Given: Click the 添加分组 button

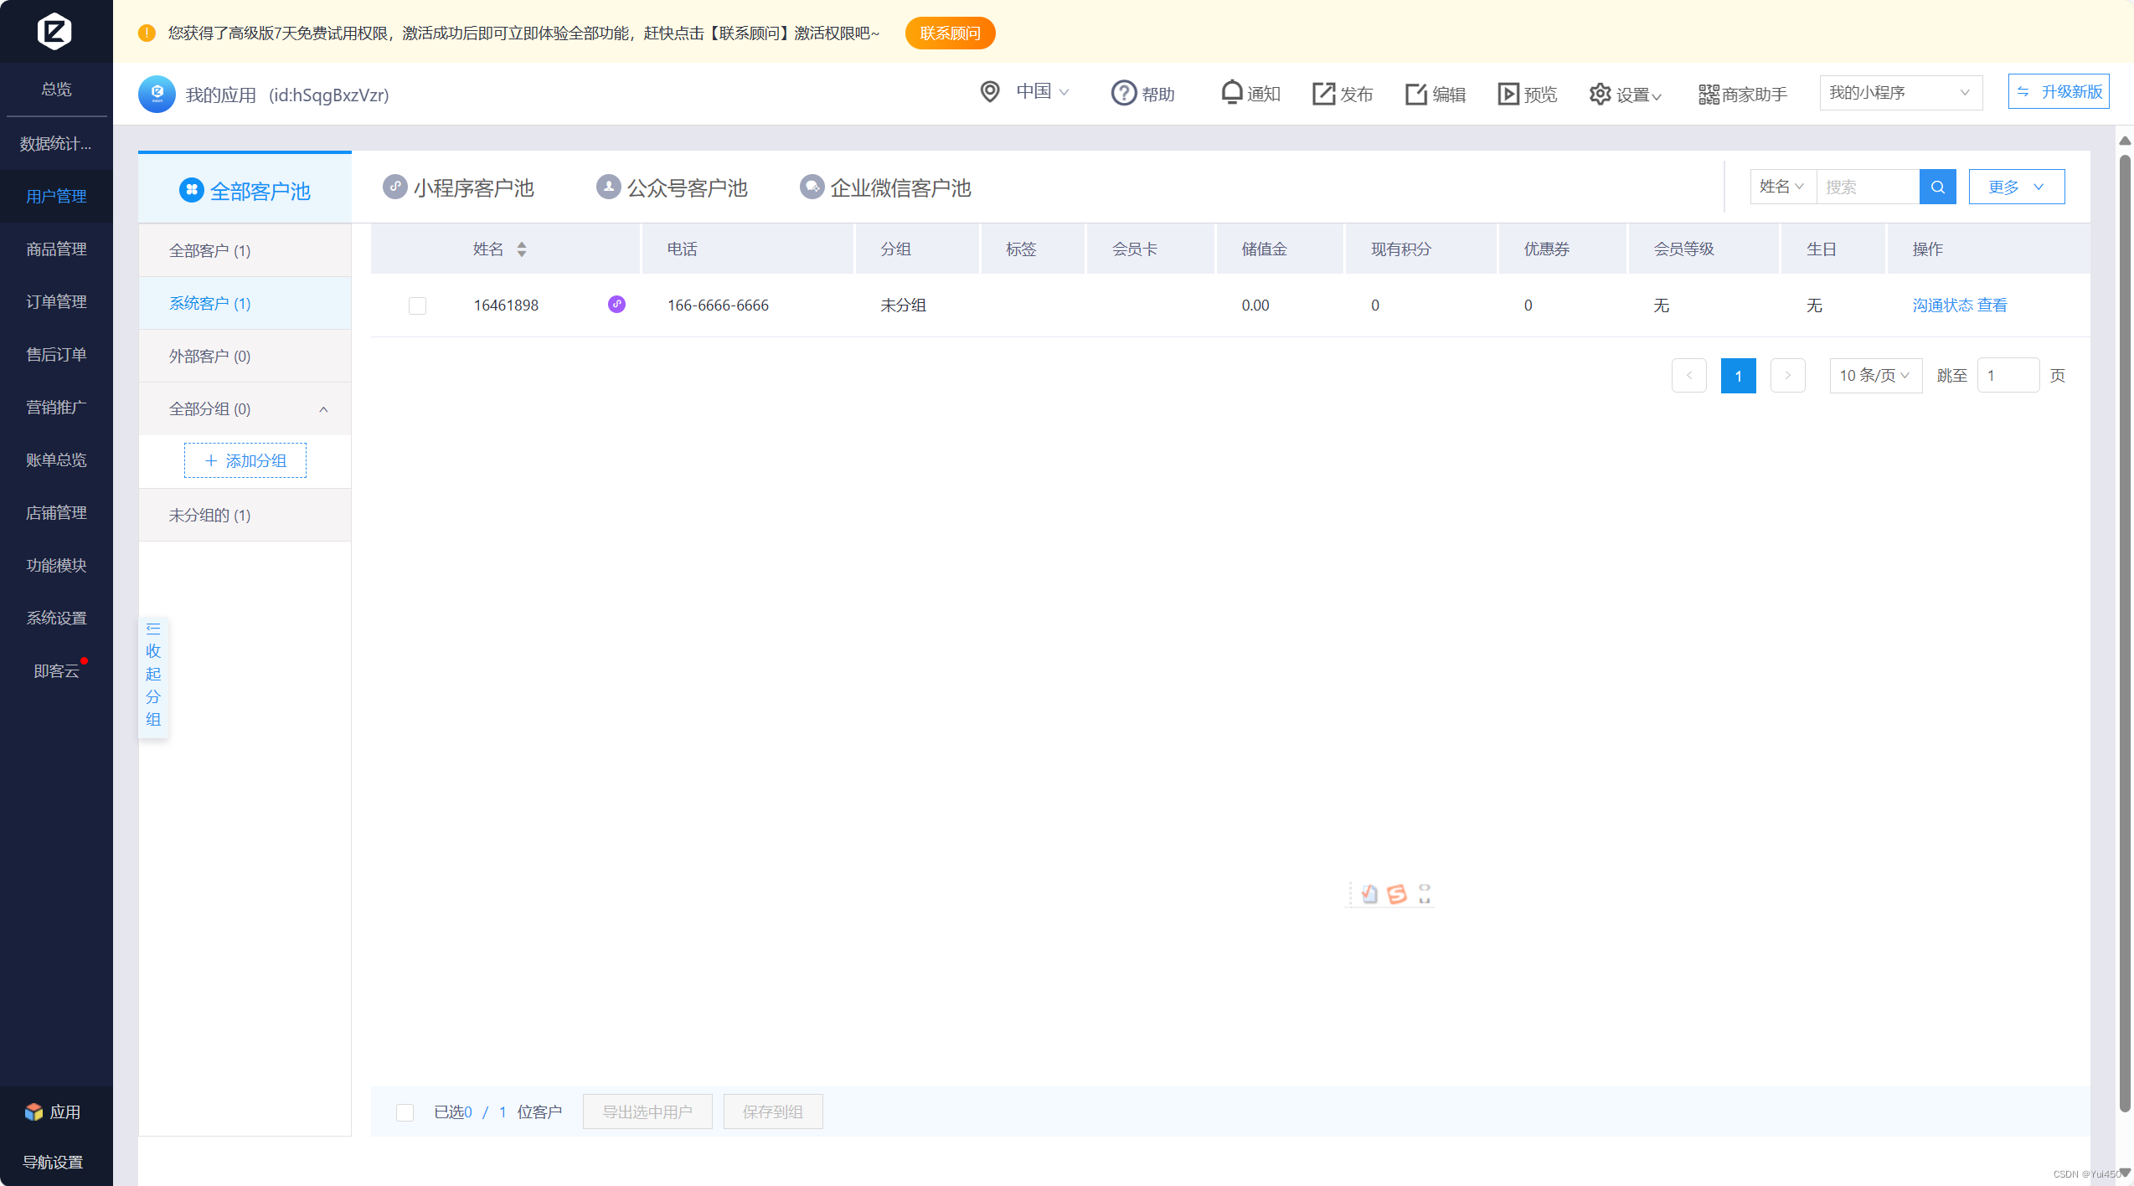Looking at the screenshot, I should point(245,460).
